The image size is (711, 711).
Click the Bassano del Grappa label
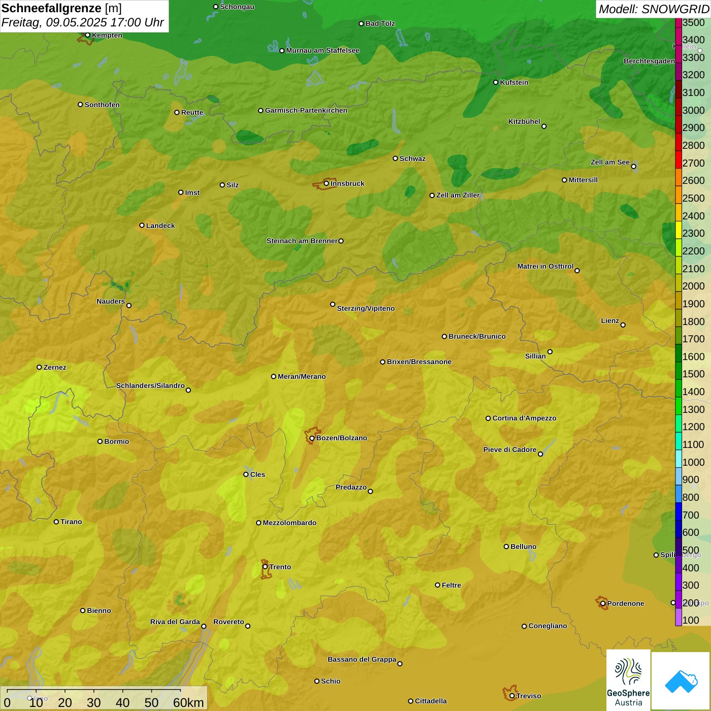[x=362, y=659]
